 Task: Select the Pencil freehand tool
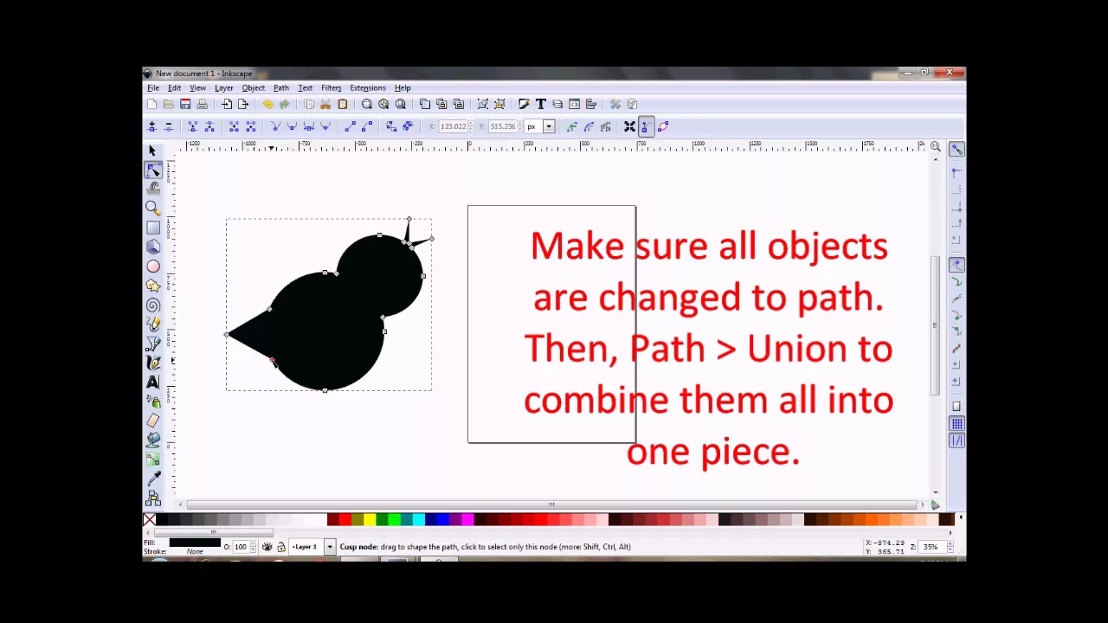point(153,324)
